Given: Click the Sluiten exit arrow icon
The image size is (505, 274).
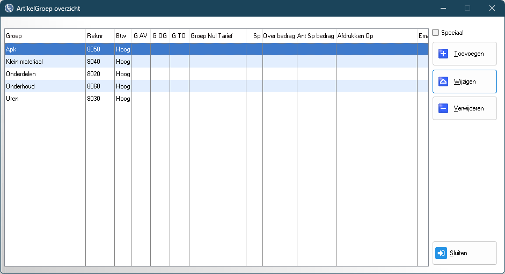Looking at the screenshot, I should pos(441,253).
